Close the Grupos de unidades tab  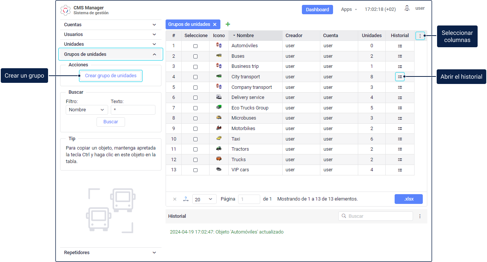215,24
